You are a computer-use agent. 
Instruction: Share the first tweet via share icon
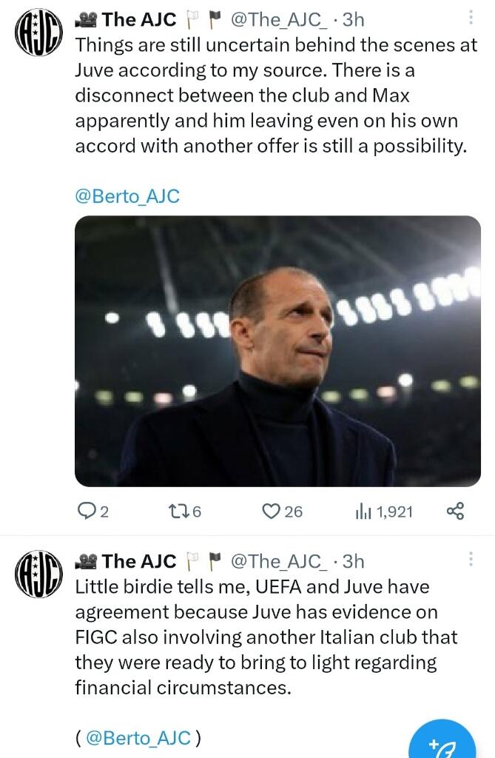click(x=456, y=511)
